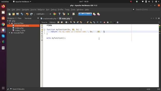This screenshot has width=161, height=91.
Task: Click the Save All toolbar icon
Action: 22,14
